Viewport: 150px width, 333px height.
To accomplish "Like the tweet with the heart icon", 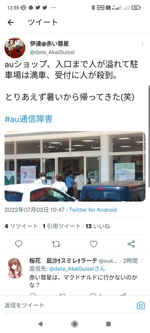I will [94, 244].
